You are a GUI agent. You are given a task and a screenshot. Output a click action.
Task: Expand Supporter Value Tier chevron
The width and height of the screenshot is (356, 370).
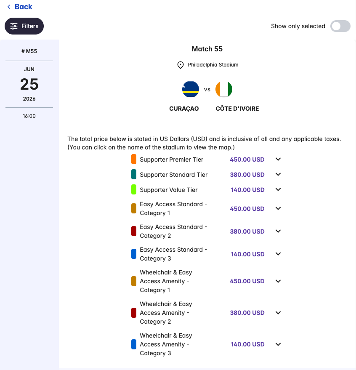[278, 190]
